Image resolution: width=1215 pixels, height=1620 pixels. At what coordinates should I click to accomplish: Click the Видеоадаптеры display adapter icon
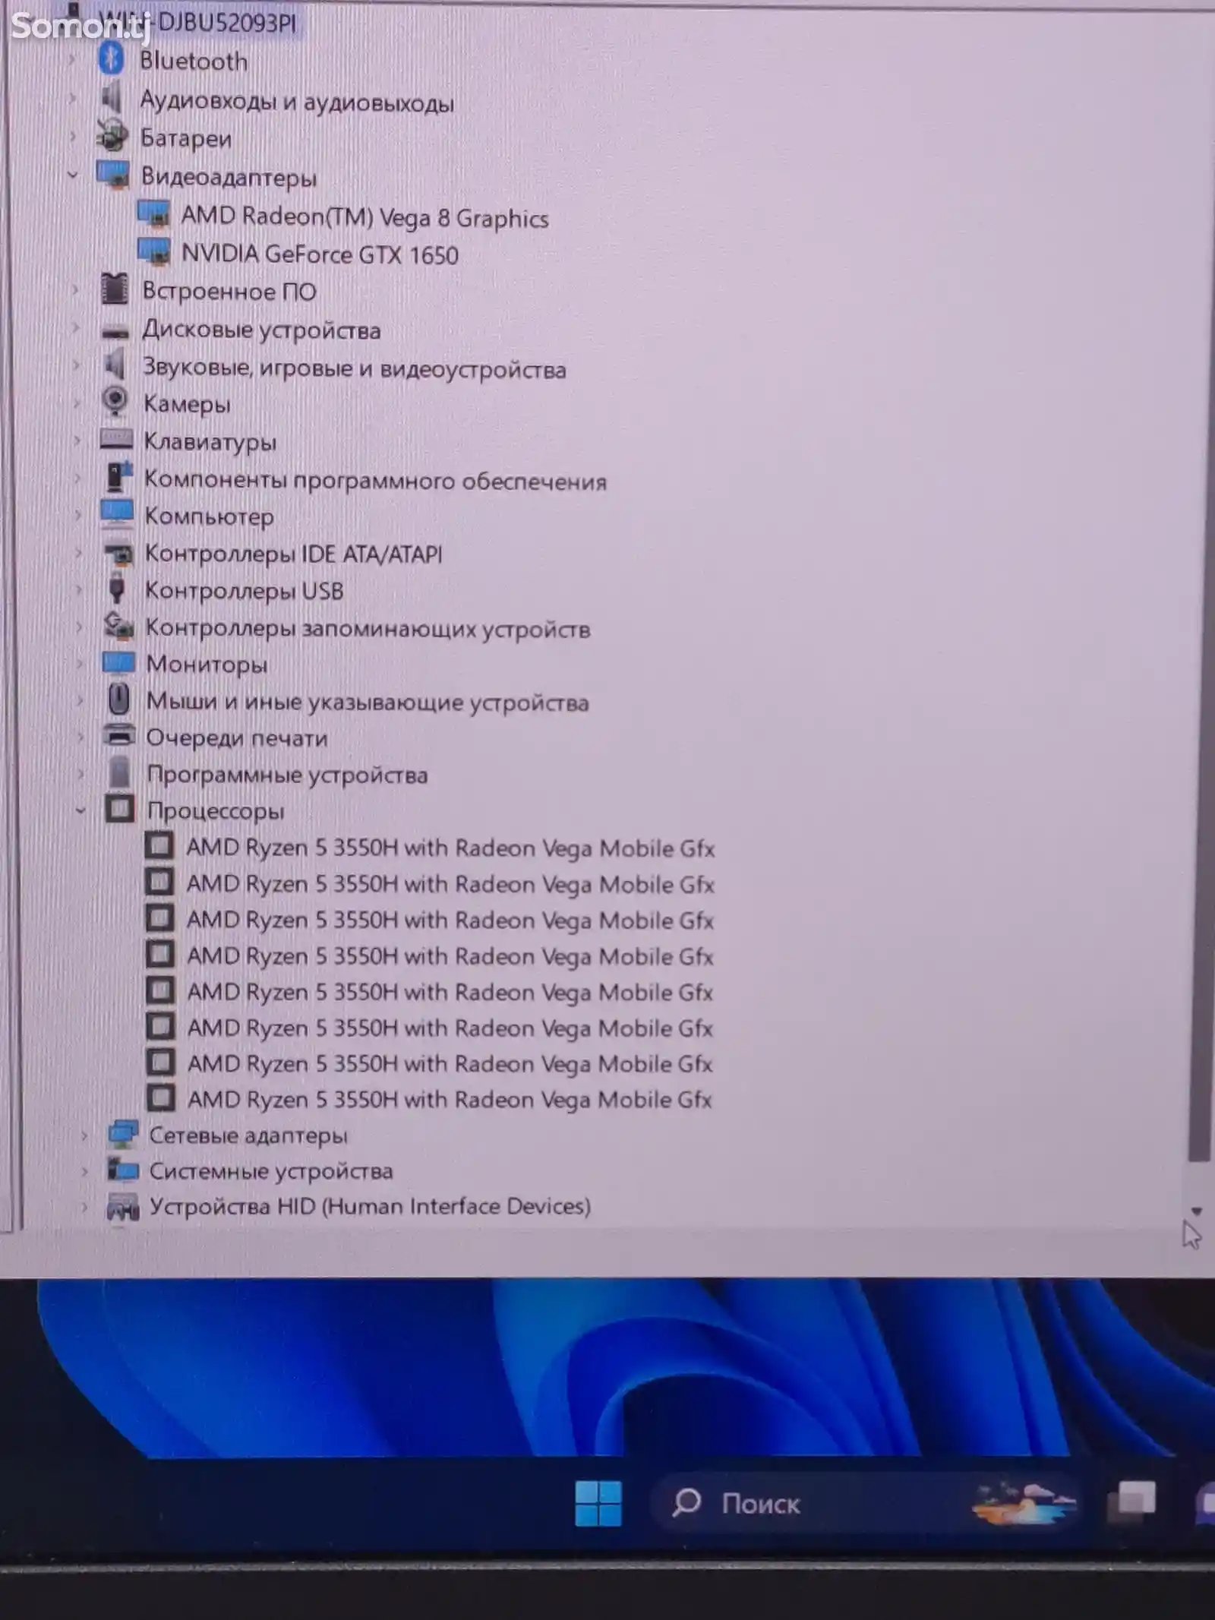tap(113, 175)
